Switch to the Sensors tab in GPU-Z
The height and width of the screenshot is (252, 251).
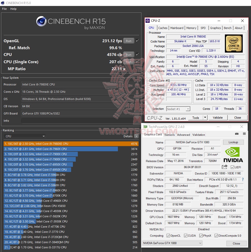(169, 135)
